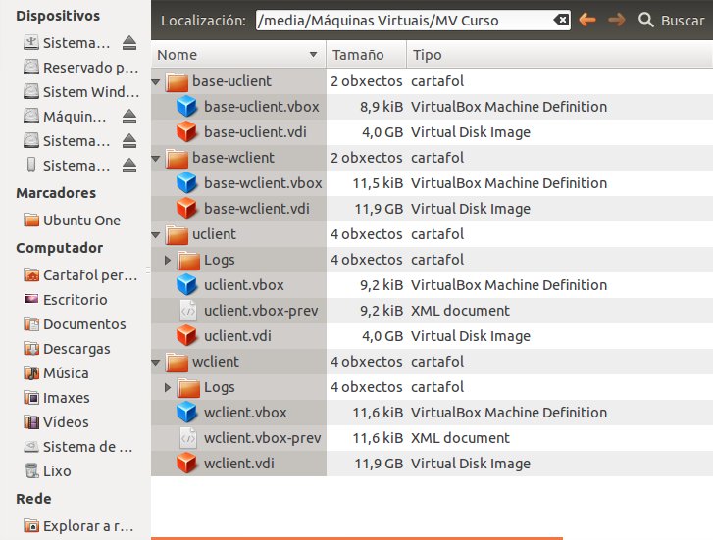Go forward with the right arrow
This screenshot has width=713, height=540.
point(617,20)
